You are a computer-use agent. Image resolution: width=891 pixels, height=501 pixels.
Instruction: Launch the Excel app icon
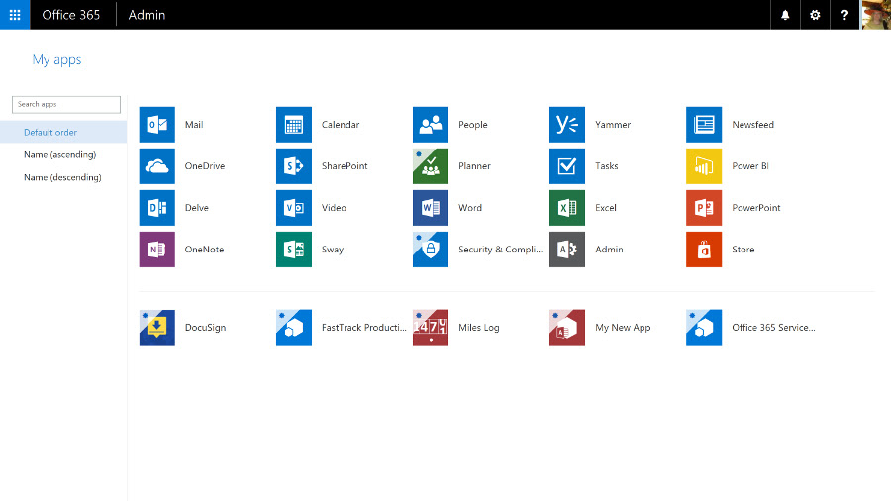click(567, 208)
